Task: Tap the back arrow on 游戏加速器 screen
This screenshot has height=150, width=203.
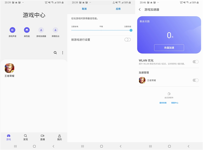Action: coord(140,9)
